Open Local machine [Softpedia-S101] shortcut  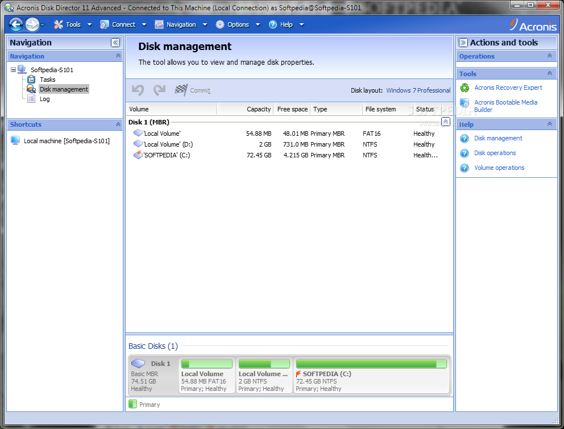click(67, 141)
